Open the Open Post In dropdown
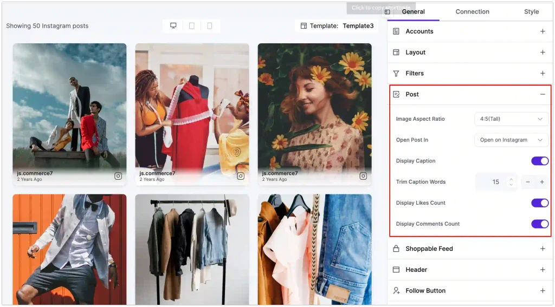This screenshot has width=555, height=307. pyautogui.click(x=512, y=140)
